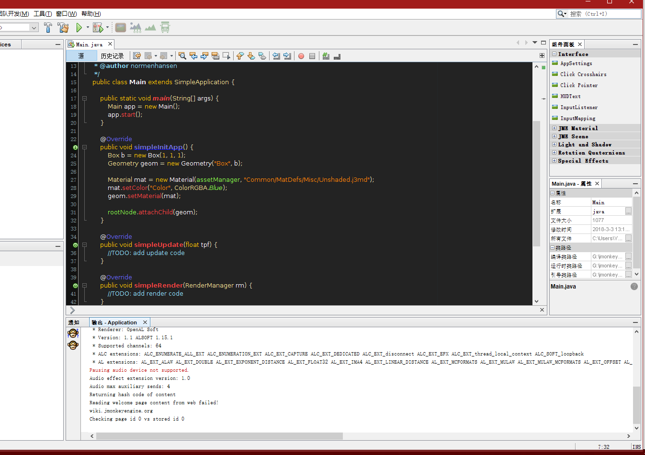
Task: Select the HUDText palette item
Action: click(x=570, y=96)
